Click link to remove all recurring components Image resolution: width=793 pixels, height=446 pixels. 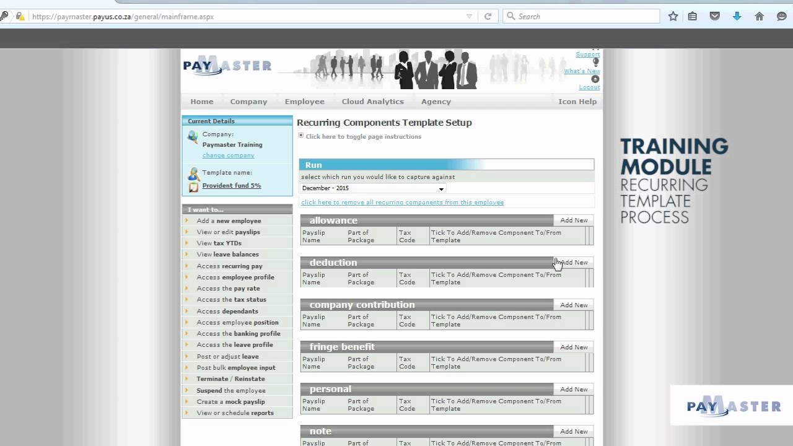coord(402,203)
